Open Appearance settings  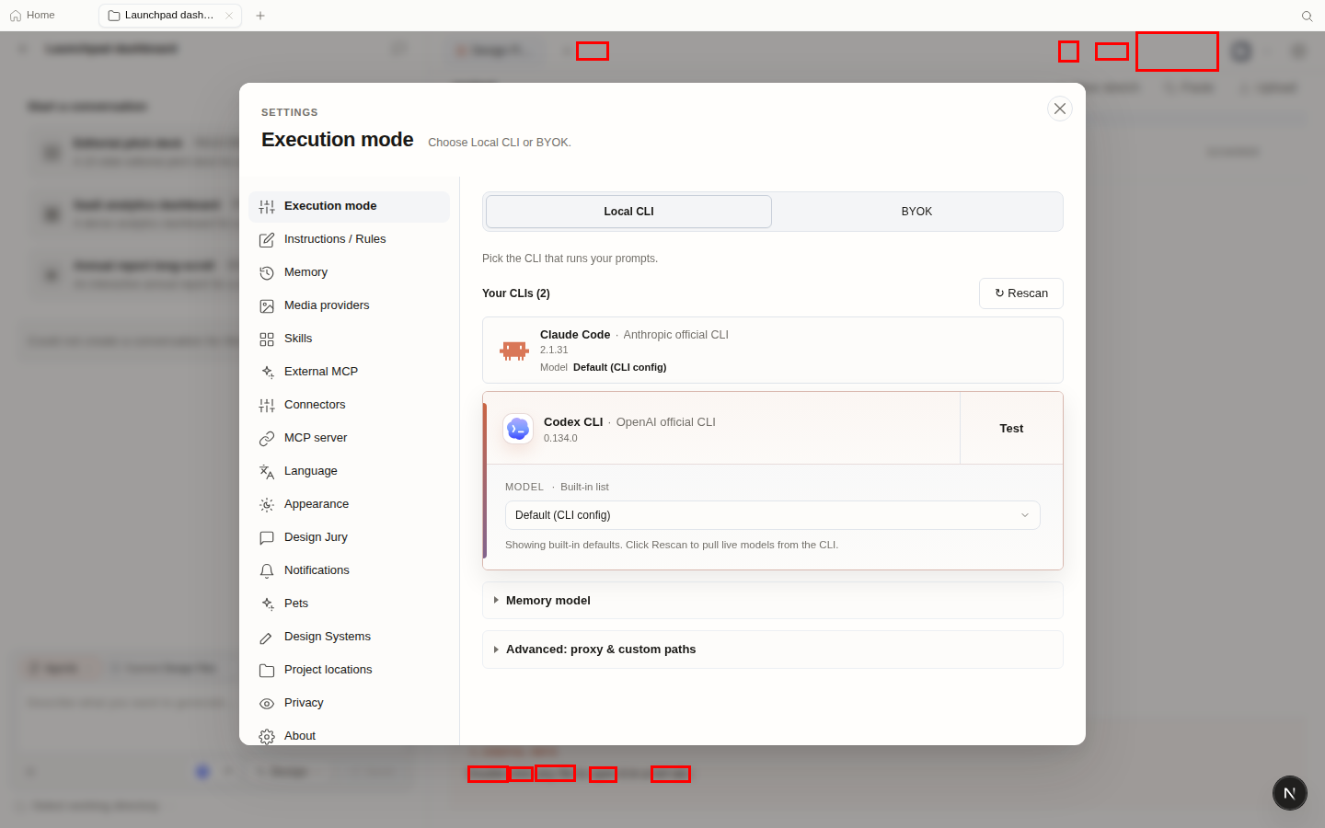(349, 505)
